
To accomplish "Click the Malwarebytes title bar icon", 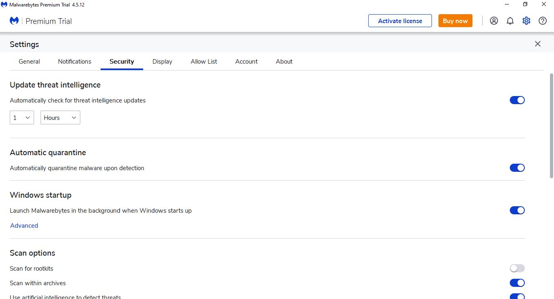I will (x=4, y=4).
